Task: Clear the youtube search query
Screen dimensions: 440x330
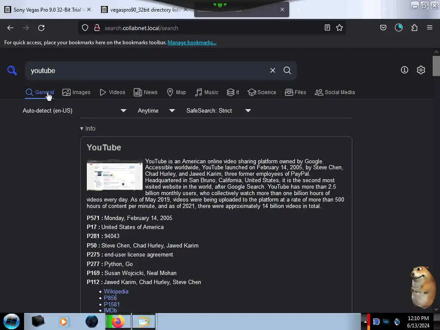Action: tap(272, 70)
